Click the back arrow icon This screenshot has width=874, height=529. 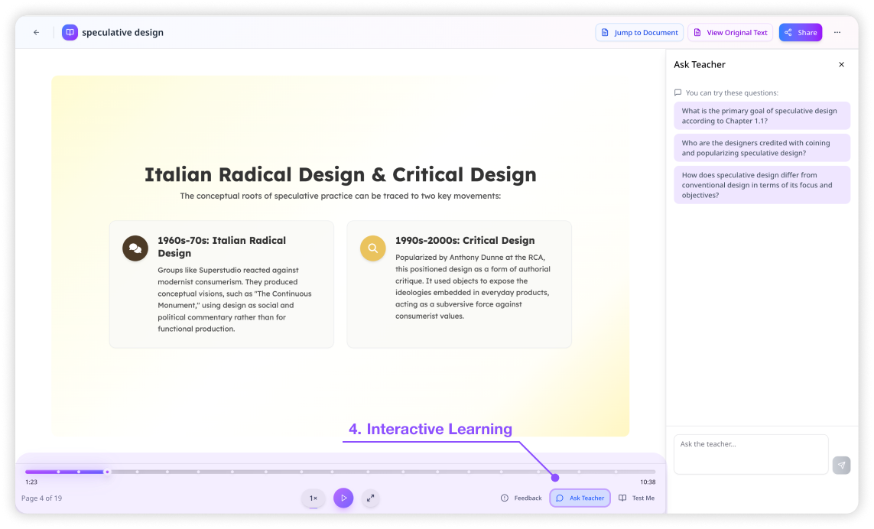point(36,33)
